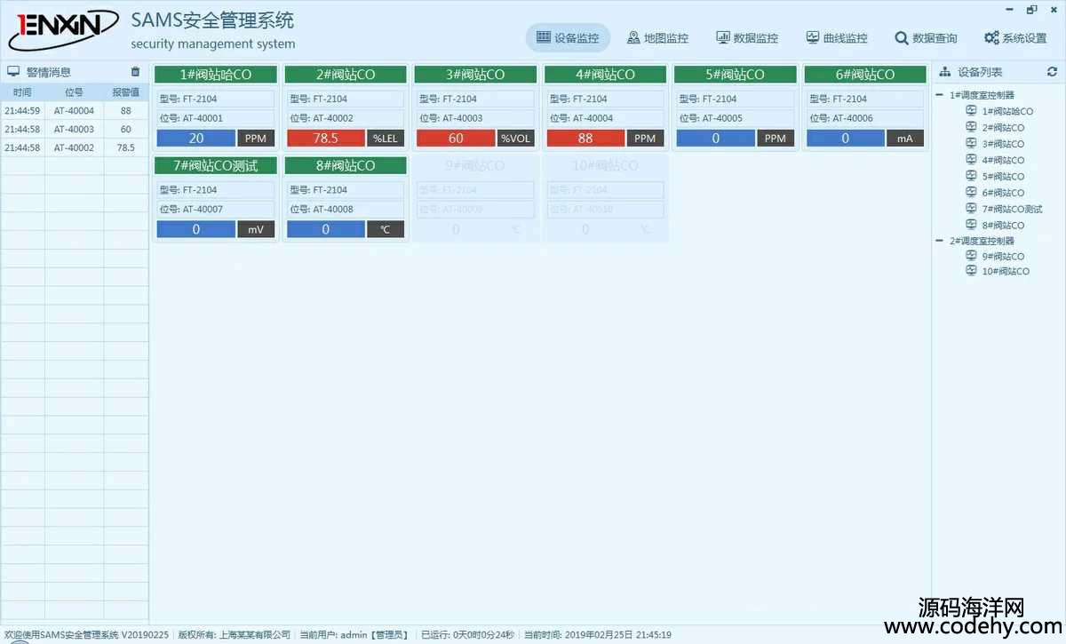The image size is (1066, 644).
Task: Open the 设备监控 tab
Action: pyautogui.click(x=569, y=38)
